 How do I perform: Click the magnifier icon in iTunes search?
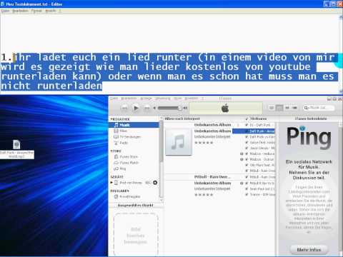[x=306, y=108]
